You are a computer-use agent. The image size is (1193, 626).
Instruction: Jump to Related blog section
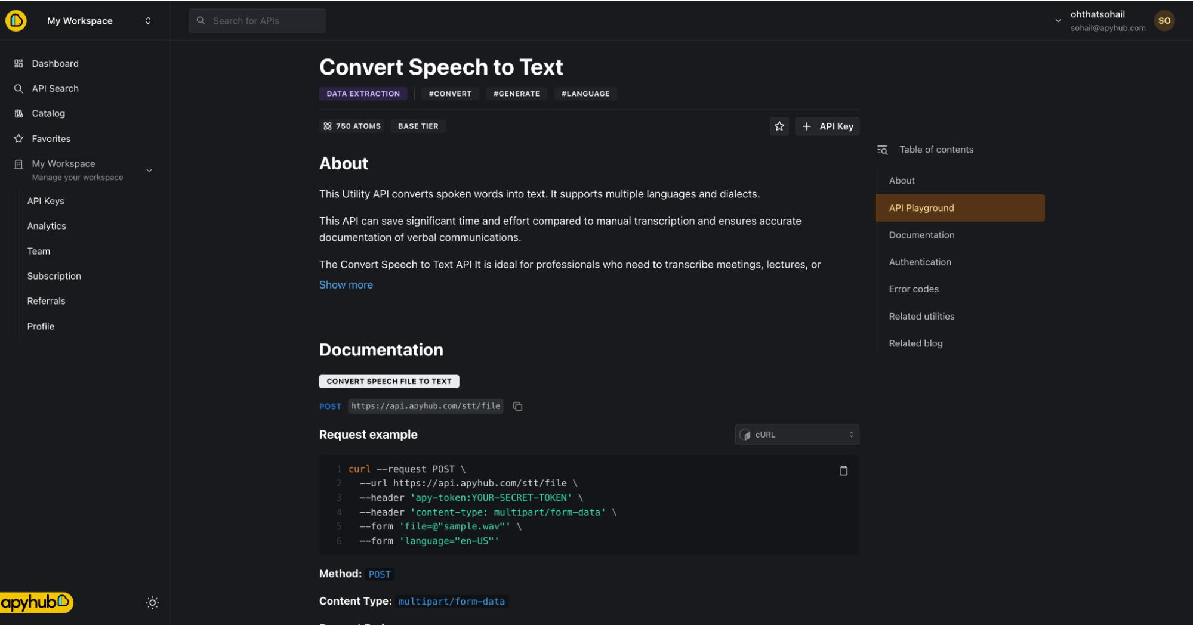(915, 343)
